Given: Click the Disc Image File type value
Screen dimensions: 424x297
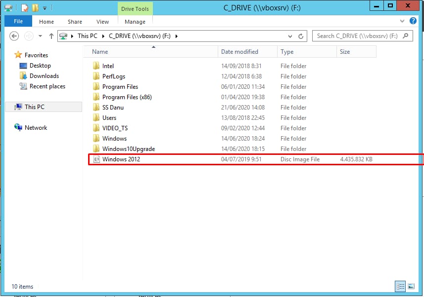Looking at the screenshot, I should pos(300,159).
